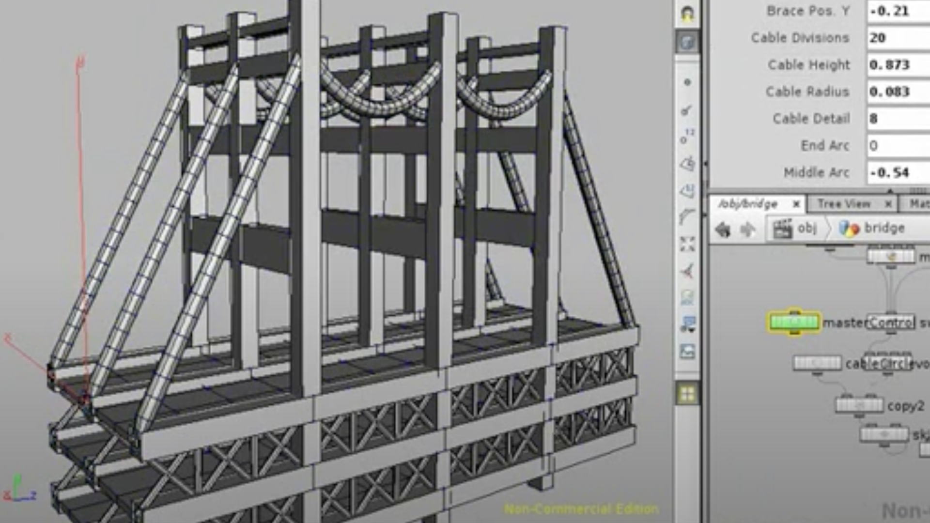Viewport: 930px width, 523px height.
Task: Click the primitive normals display icon
Action: [687, 164]
